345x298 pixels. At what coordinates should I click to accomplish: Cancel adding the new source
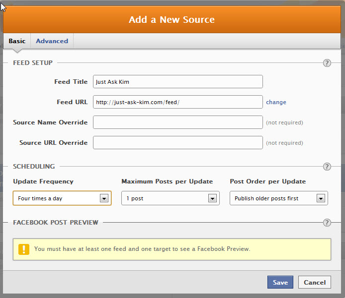coord(315,282)
